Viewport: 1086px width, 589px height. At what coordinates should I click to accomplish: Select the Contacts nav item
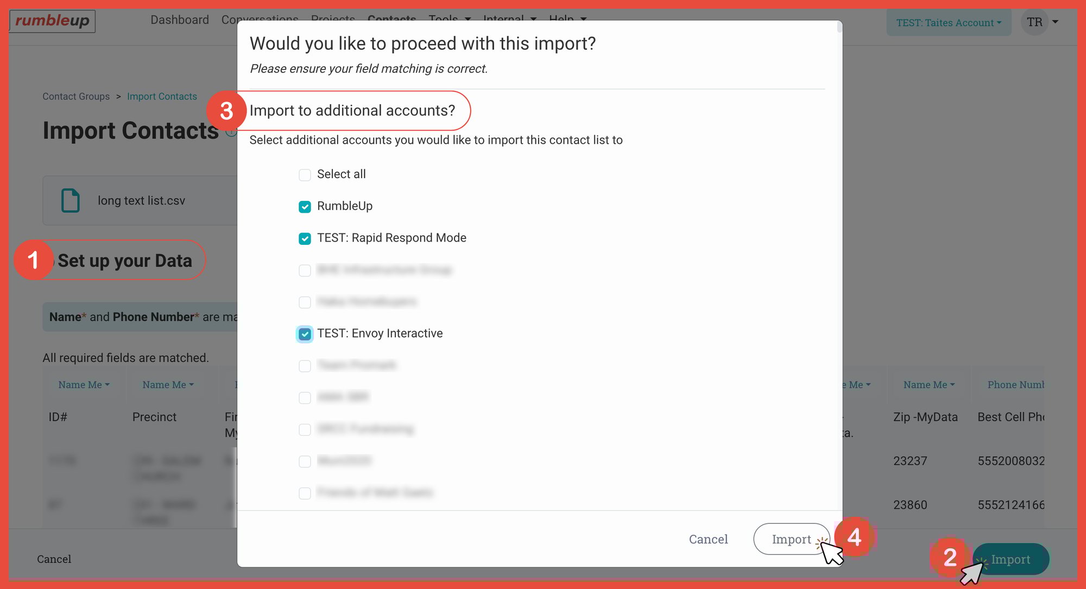(392, 20)
